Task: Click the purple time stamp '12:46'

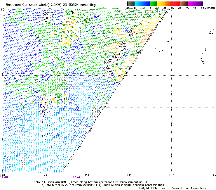Action: coord(4,177)
